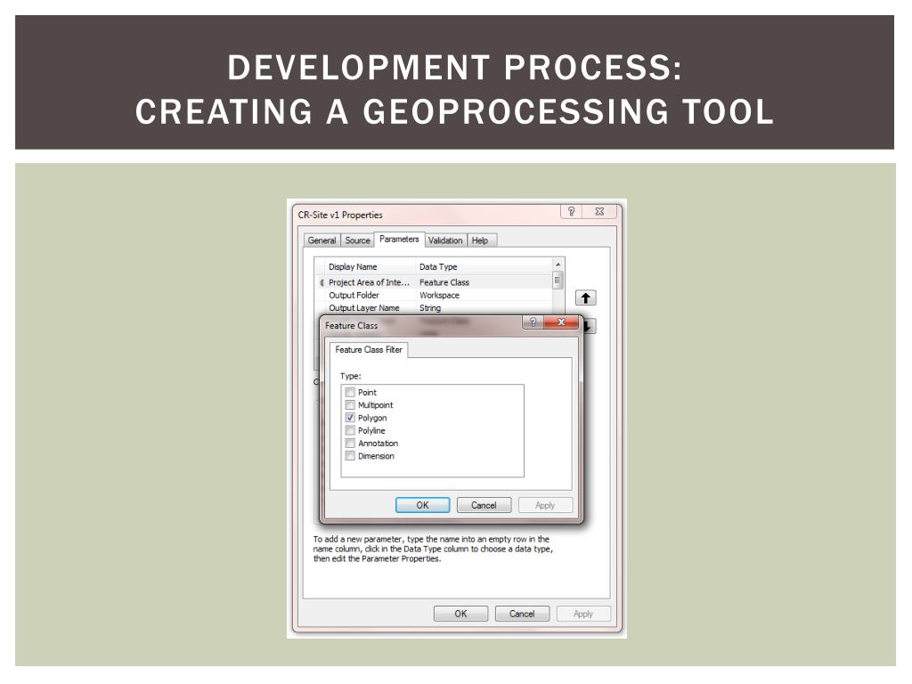Select the Parameters tab
The width and height of the screenshot is (912, 684).
click(x=399, y=239)
